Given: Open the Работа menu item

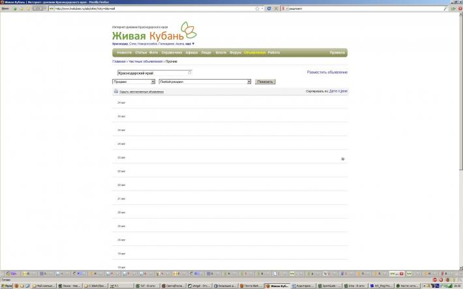Looking at the screenshot, I should [274, 53].
